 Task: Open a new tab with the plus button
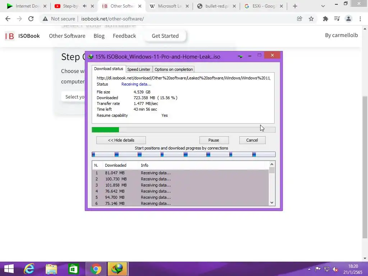[295, 6]
